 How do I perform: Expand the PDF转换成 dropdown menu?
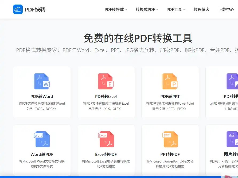click(116, 9)
